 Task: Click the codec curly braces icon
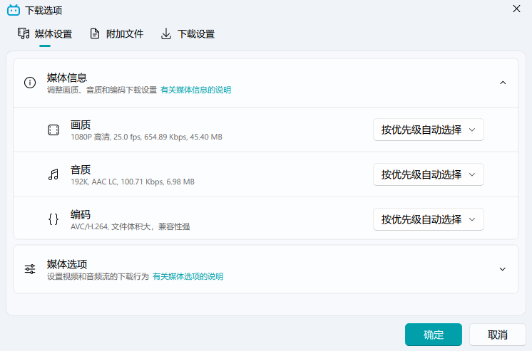(53, 219)
